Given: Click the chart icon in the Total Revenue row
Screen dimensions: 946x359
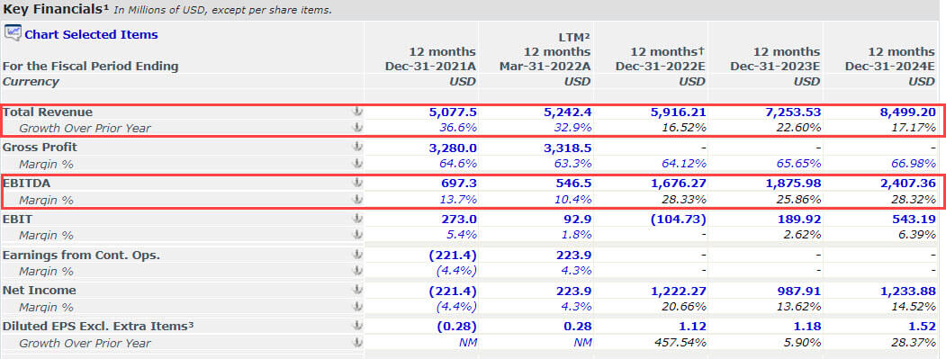Looking at the screenshot, I should point(357,112).
